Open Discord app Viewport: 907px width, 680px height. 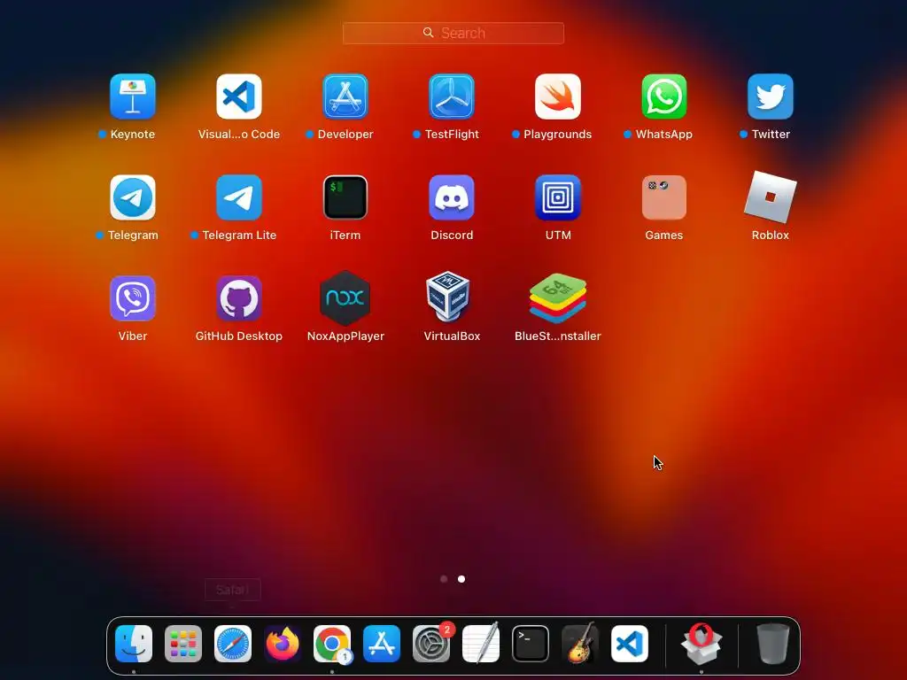(452, 197)
